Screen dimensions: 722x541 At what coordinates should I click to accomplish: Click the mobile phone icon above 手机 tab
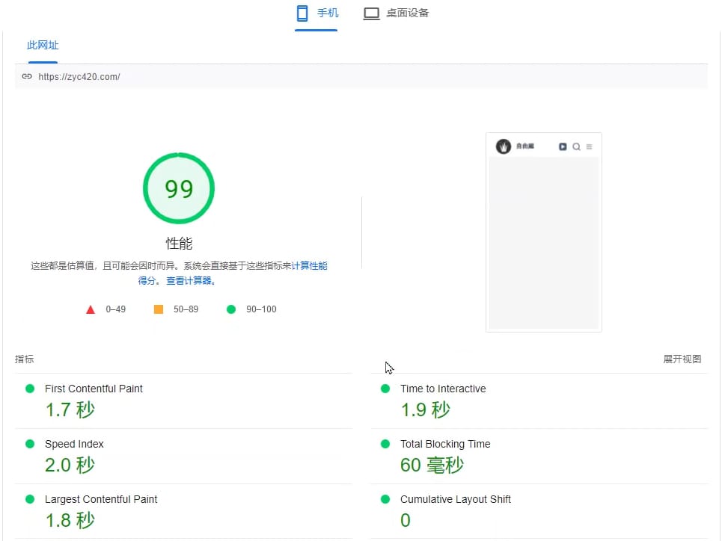pyautogui.click(x=302, y=12)
